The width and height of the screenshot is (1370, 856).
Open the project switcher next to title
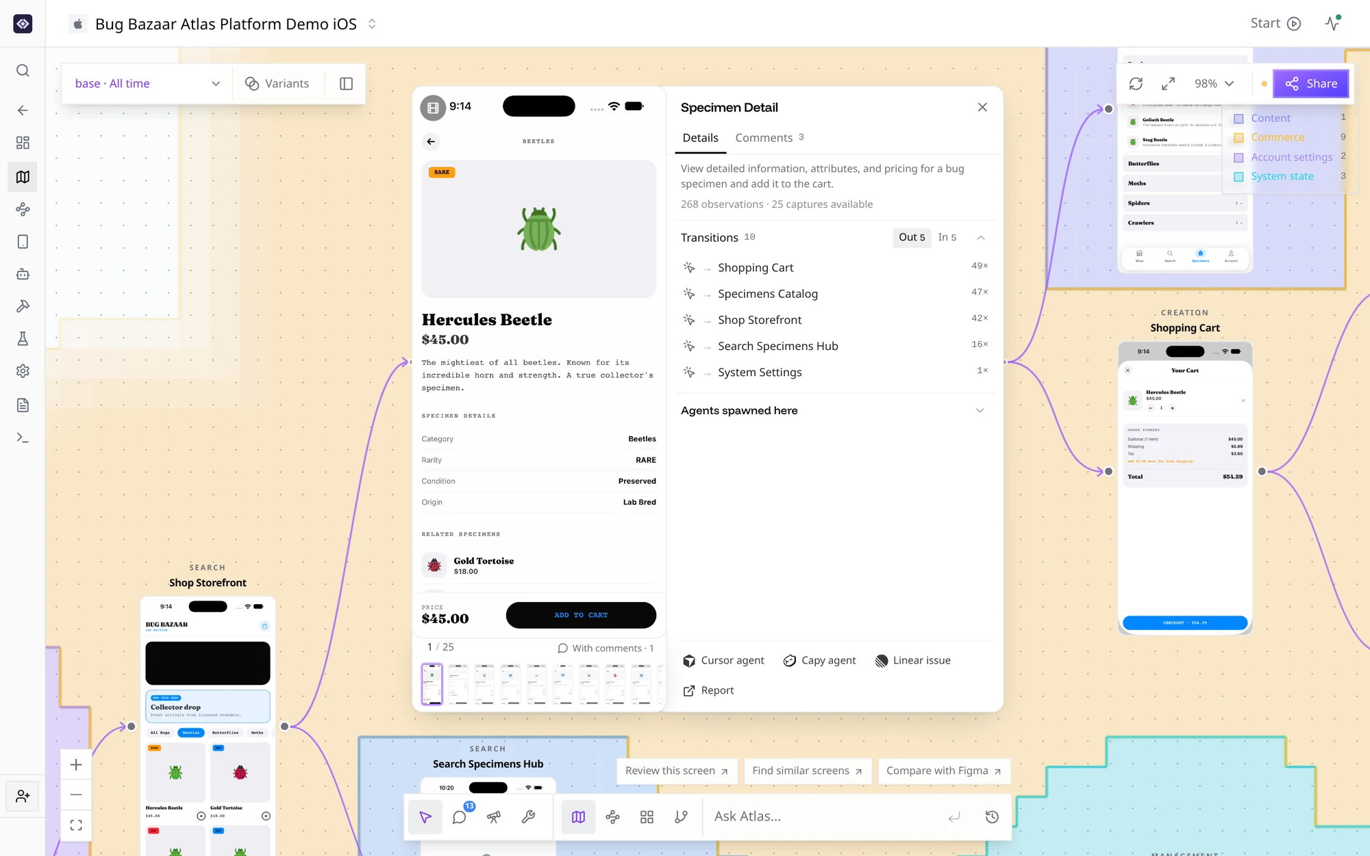(x=372, y=23)
